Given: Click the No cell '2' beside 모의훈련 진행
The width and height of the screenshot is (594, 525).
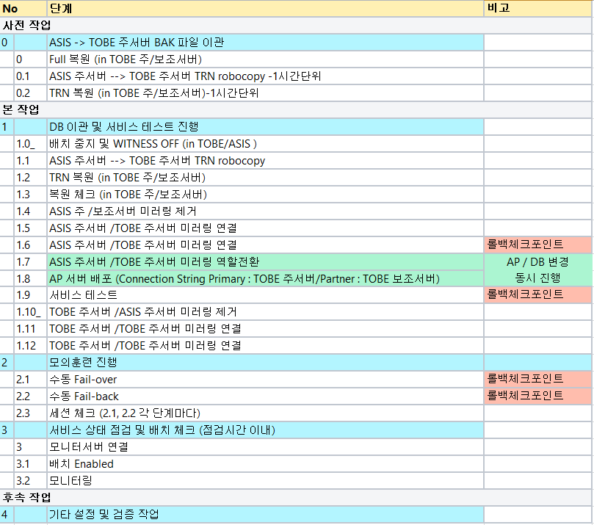Looking at the screenshot, I should (x=7, y=363).
